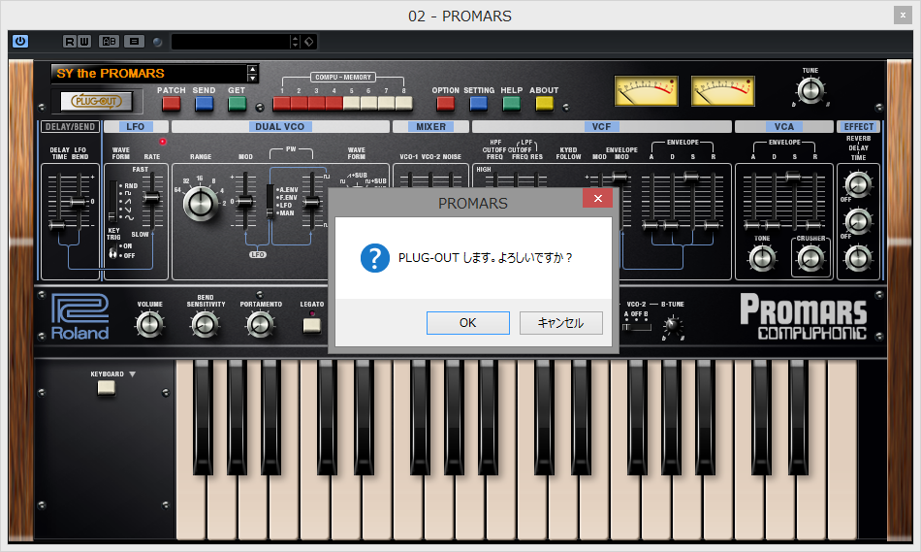This screenshot has width=921, height=552.
Task: Click the PORTAMENTO knob
Action: click(x=260, y=324)
